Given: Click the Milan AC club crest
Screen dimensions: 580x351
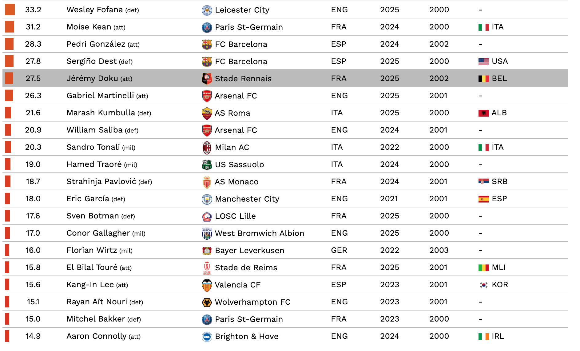Looking at the screenshot, I should pyautogui.click(x=207, y=147).
